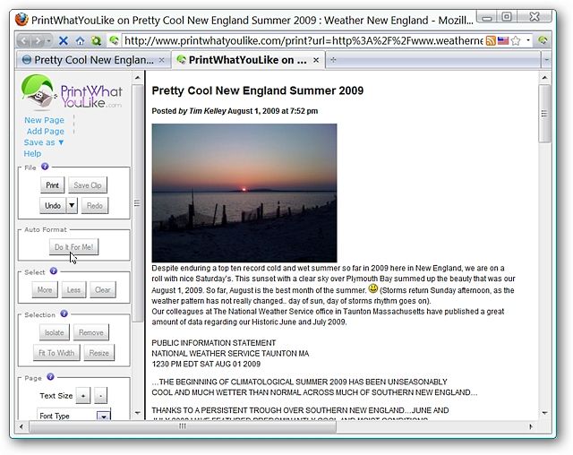The width and height of the screenshot is (573, 455).
Task: Click the Add Page link
Action: (x=46, y=131)
